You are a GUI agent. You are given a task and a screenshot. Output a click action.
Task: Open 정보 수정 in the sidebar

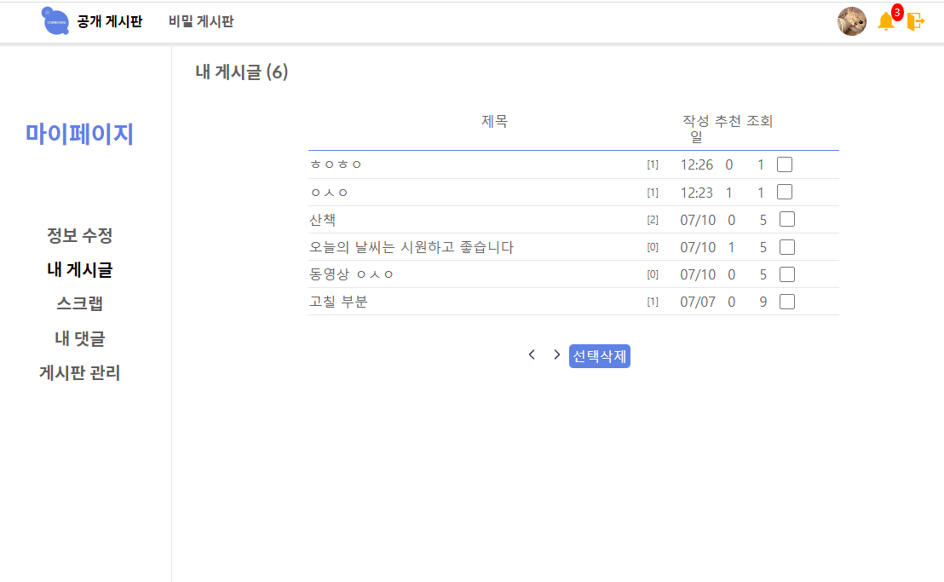click(79, 235)
